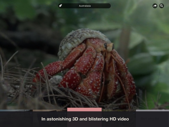169x127 pixels.
Task: Select the Australasia region title
Action: 85,6
